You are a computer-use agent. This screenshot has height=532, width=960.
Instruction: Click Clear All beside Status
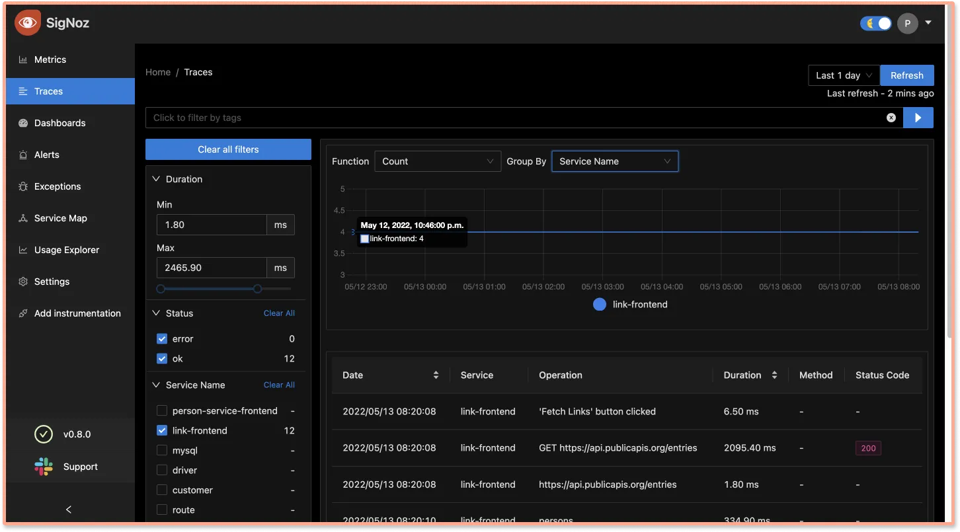pos(279,313)
